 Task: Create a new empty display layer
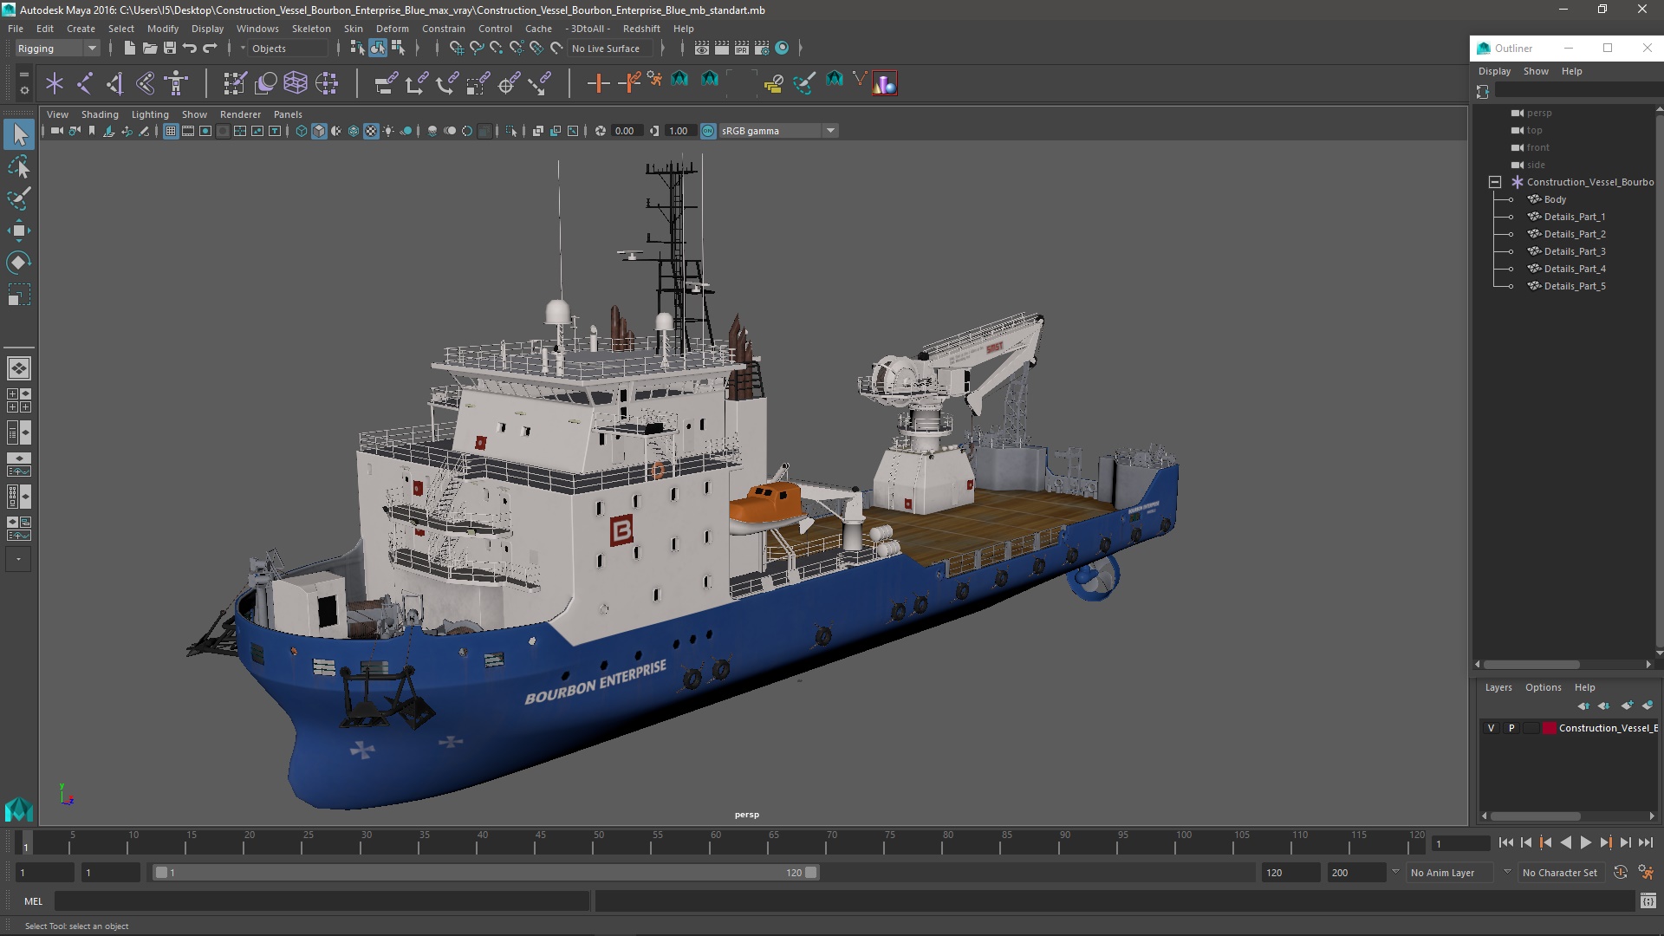click(x=1627, y=705)
